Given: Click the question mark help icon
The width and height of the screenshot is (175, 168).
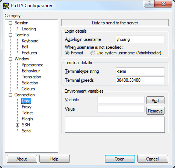Looking at the screenshot, I should pos(149,4).
